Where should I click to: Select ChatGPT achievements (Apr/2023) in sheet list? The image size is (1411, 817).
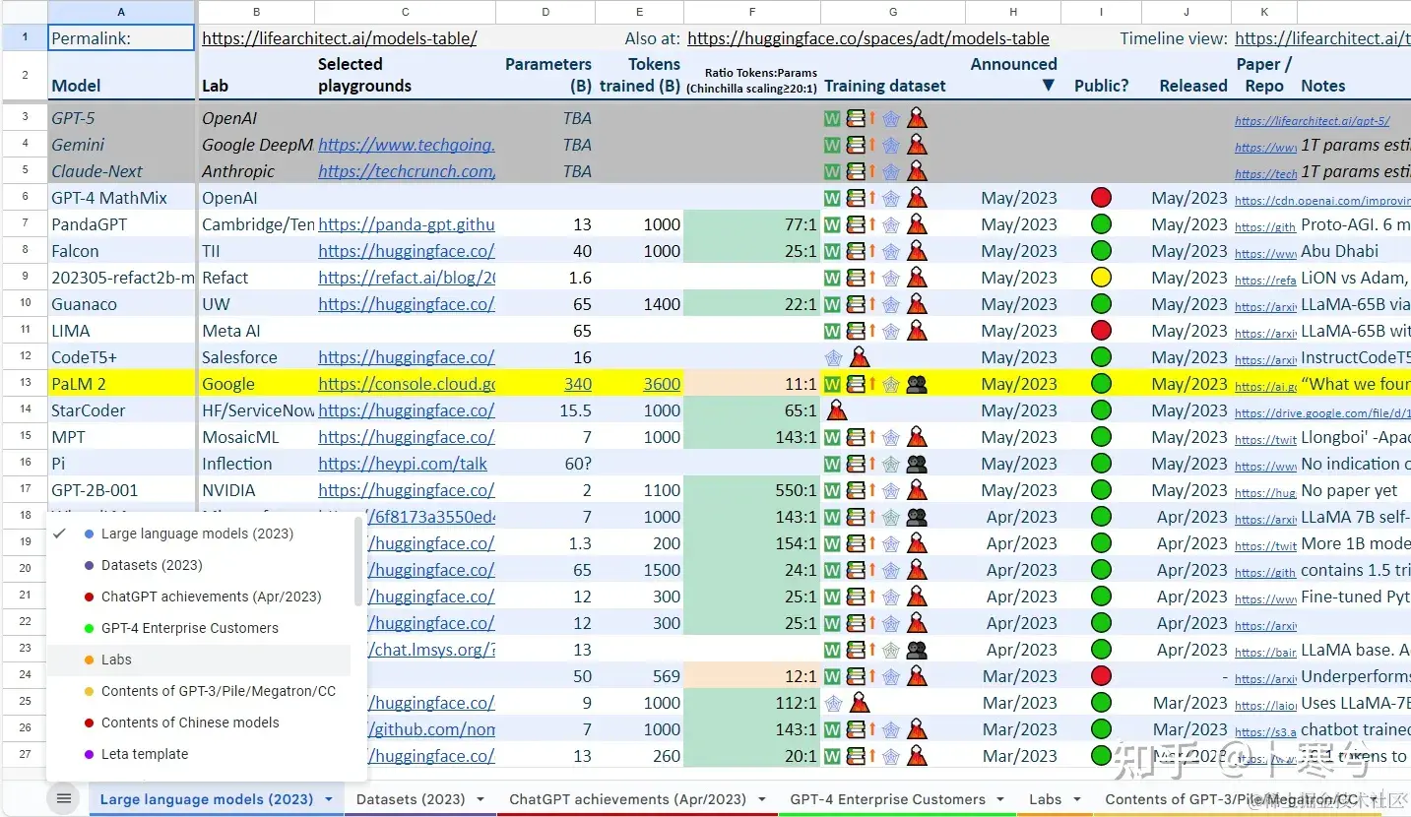point(198,597)
